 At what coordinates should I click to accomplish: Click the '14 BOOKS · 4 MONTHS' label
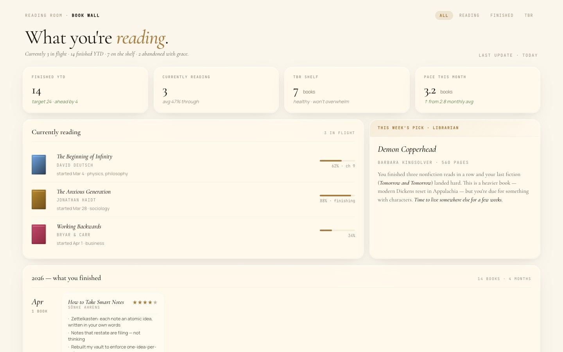coord(504,279)
